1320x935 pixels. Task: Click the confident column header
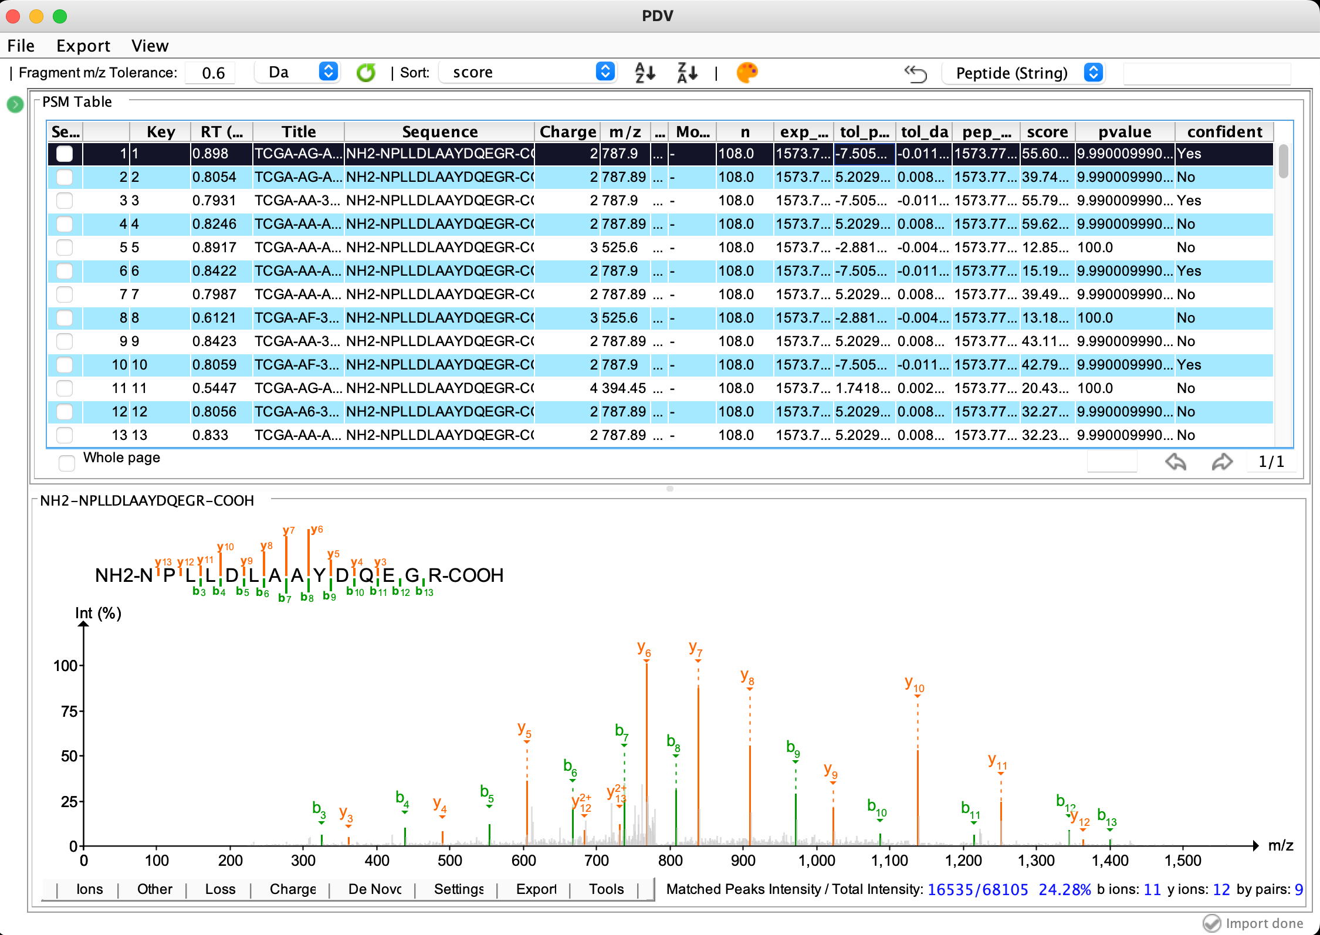[1225, 132]
